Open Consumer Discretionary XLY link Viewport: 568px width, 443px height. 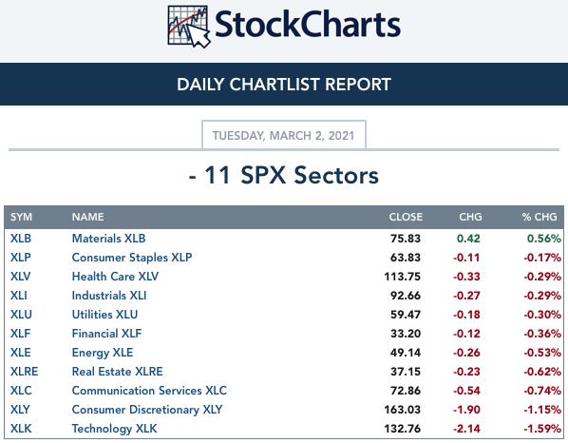(147, 410)
